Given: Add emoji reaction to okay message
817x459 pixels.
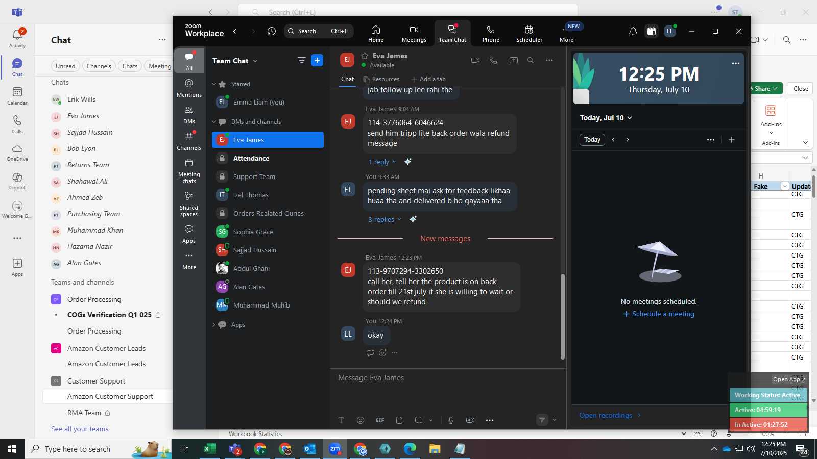Looking at the screenshot, I should (382, 353).
